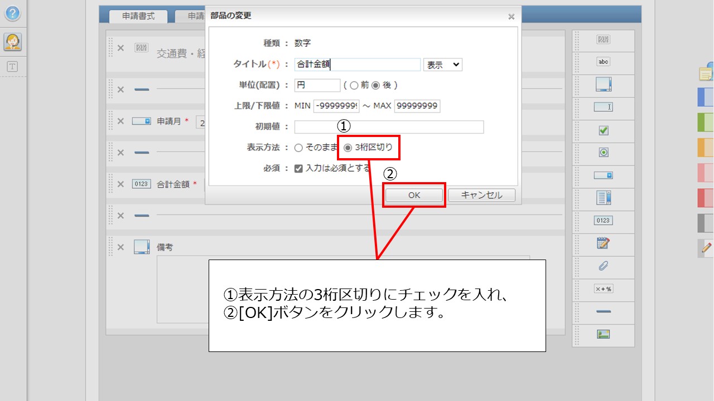The height and width of the screenshot is (401, 714).
Task: Click the 初期値 input field
Action: click(x=389, y=126)
